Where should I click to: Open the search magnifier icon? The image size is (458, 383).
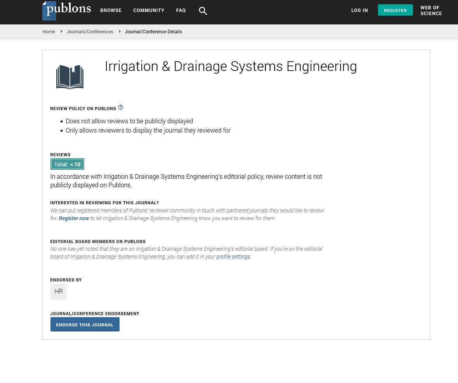[x=203, y=11]
